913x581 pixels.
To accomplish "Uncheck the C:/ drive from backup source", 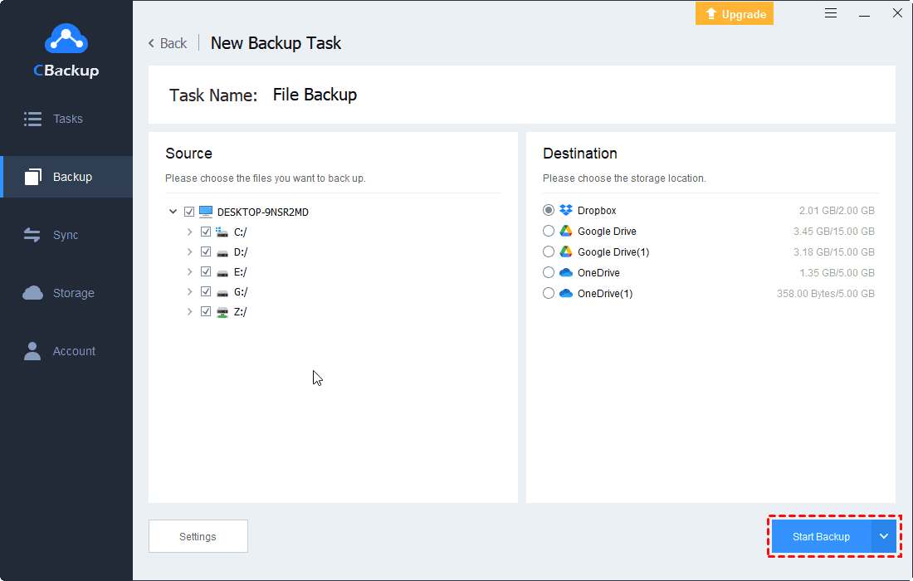I will tap(206, 232).
